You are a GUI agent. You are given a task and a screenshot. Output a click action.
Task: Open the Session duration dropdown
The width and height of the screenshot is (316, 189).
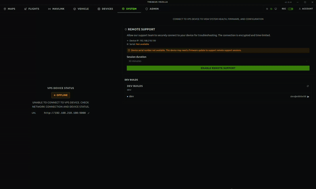(218, 61)
